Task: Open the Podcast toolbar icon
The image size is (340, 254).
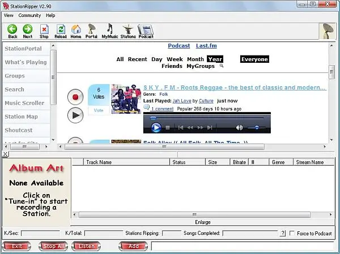Action: pos(146,31)
